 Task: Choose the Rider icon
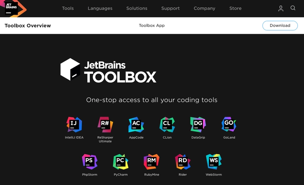coord(183,161)
